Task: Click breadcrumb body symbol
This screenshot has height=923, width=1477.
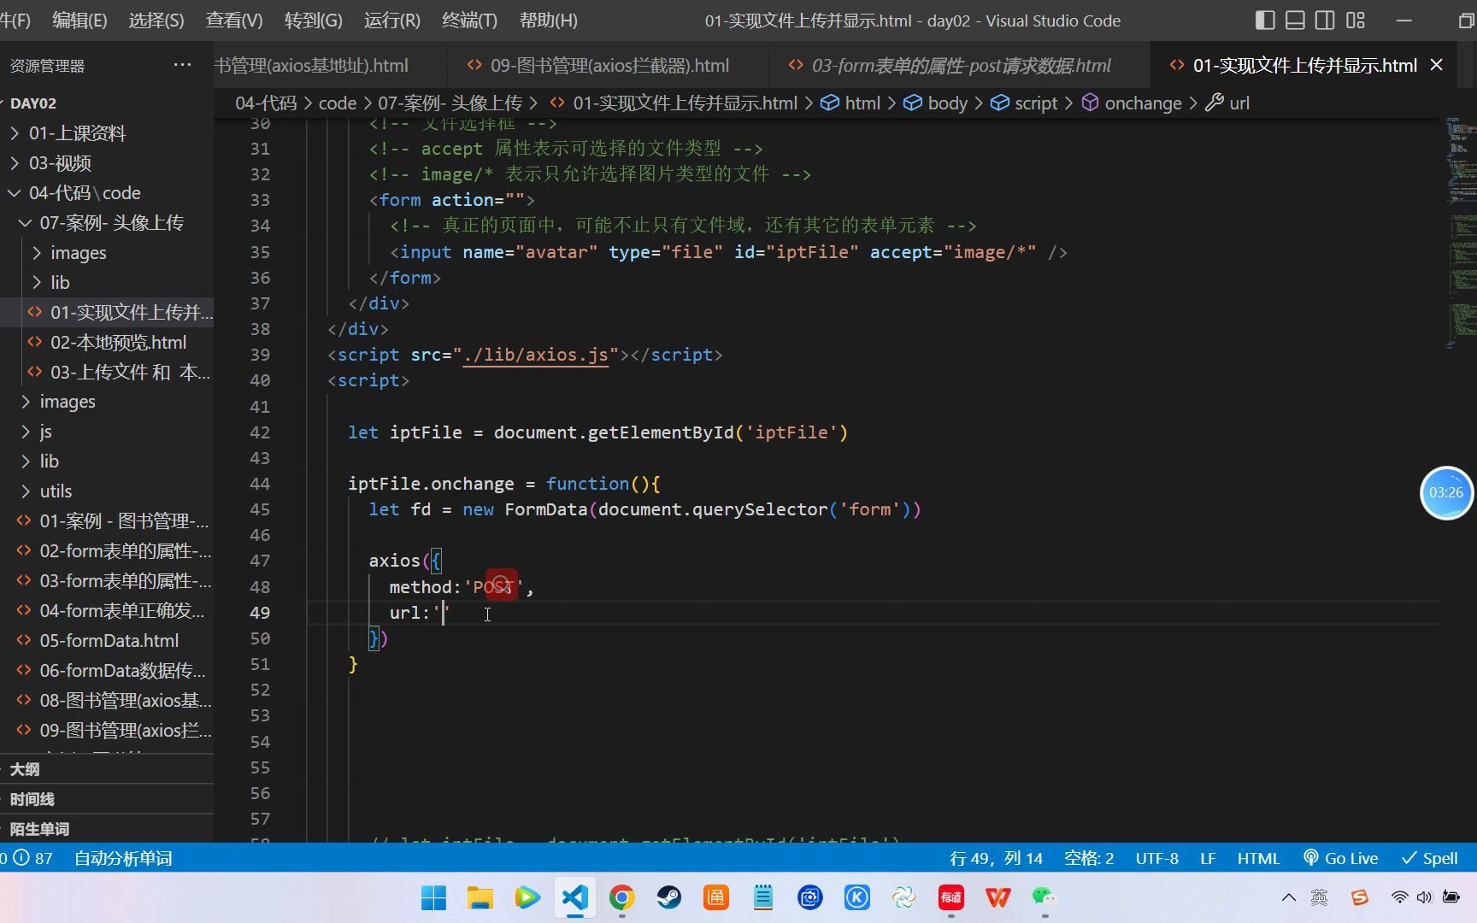Action: click(936, 103)
